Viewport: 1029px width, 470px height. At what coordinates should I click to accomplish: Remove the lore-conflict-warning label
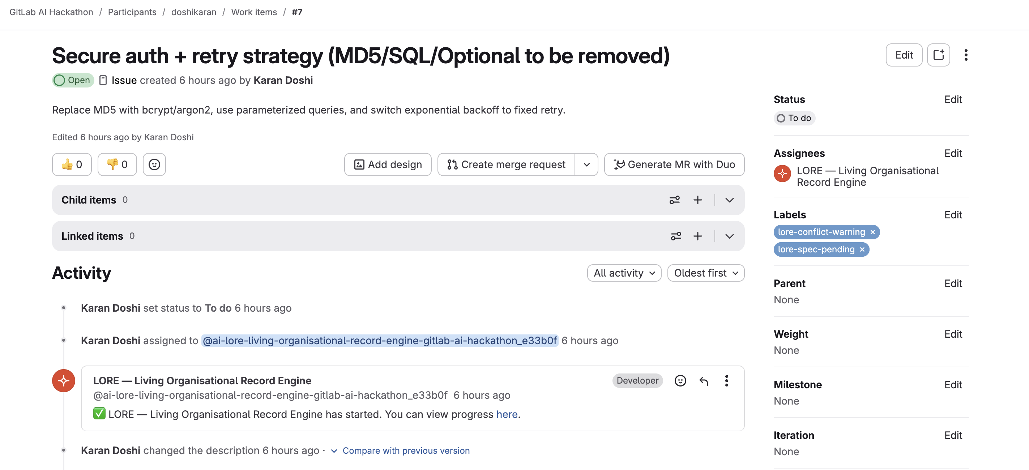(872, 232)
